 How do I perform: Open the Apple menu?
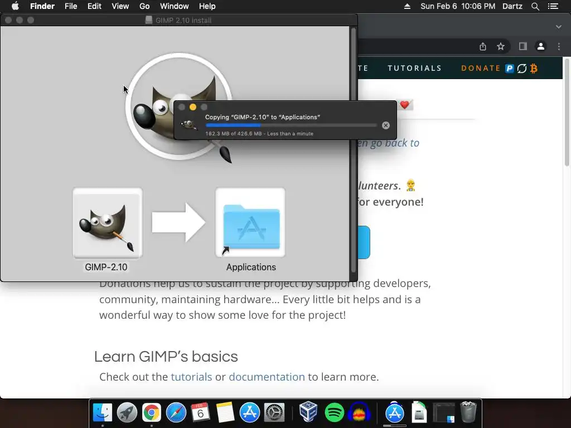click(15, 6)
